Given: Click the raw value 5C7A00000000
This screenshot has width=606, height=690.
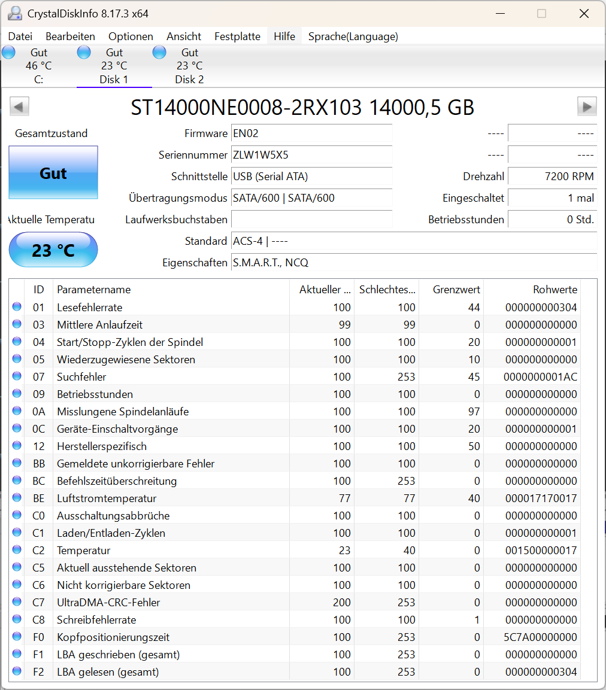Looking at the screenshot, I should (540, 637).
